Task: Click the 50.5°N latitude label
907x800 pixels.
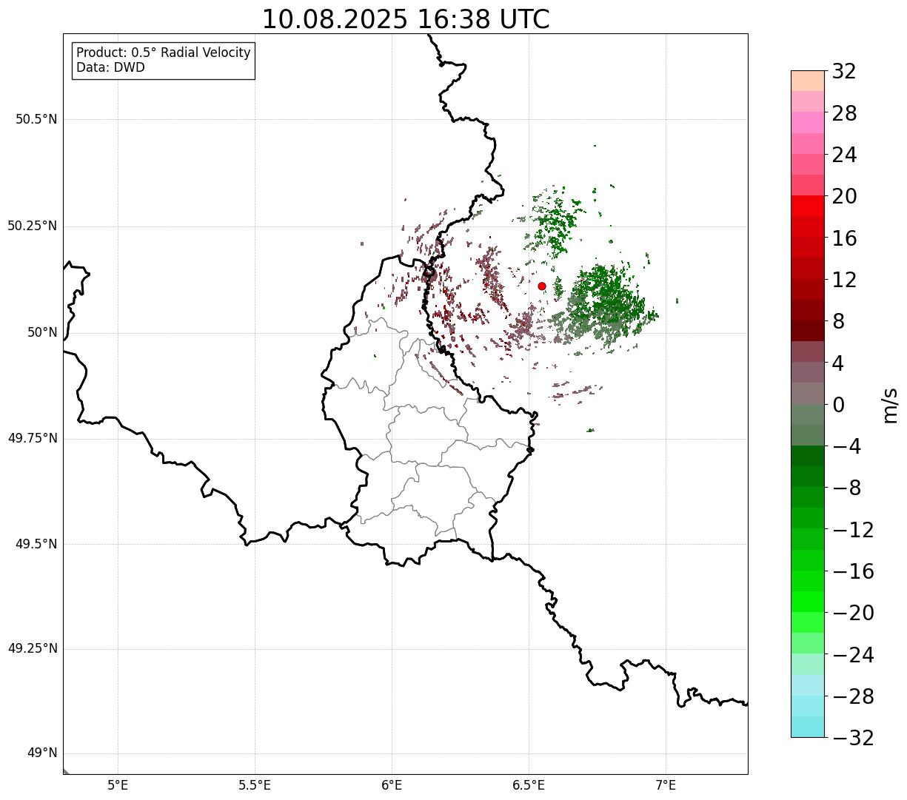Action: tap(36, 119)
